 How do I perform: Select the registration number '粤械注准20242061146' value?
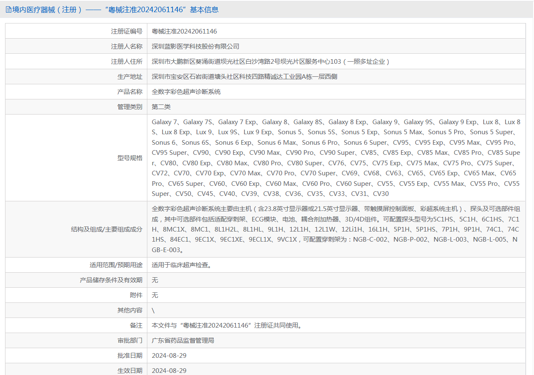pyautogui.click(x=184, y=31)
